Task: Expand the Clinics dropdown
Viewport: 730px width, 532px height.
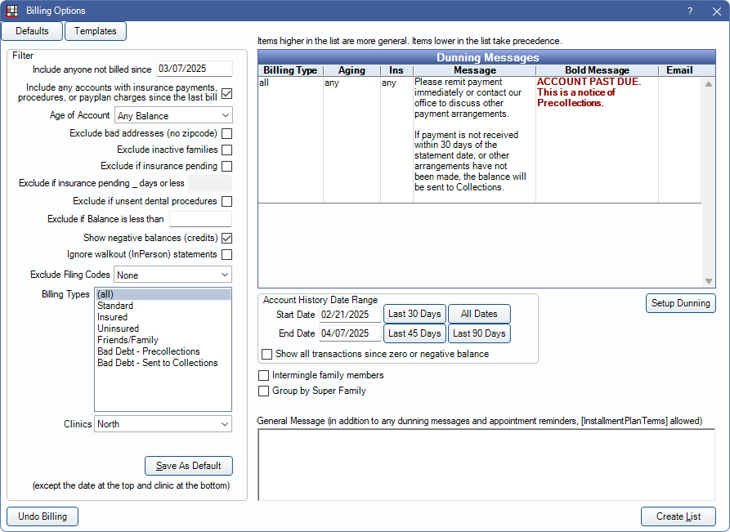Action: tap(163, 424)
